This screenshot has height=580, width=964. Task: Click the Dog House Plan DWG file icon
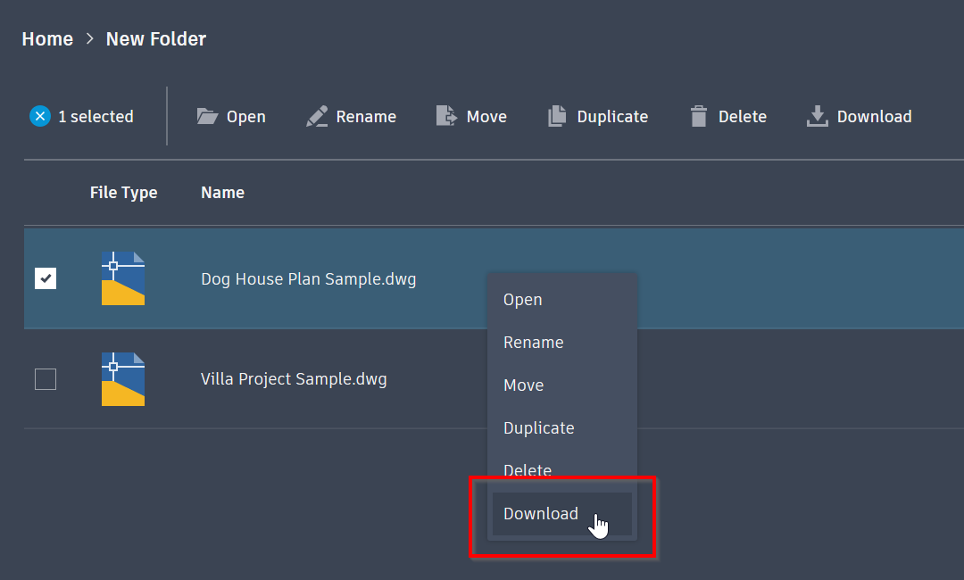123,278
